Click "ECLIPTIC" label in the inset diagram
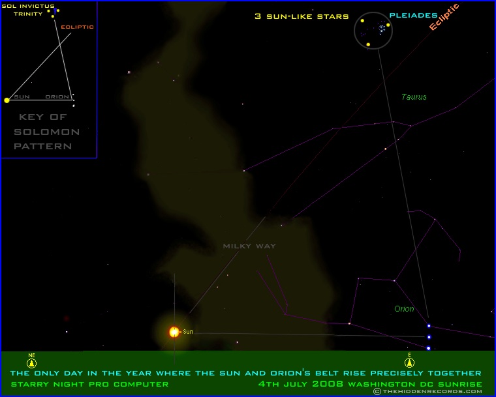Image resolution: width=496 pixels, height=397 pixels. (77, 27)
